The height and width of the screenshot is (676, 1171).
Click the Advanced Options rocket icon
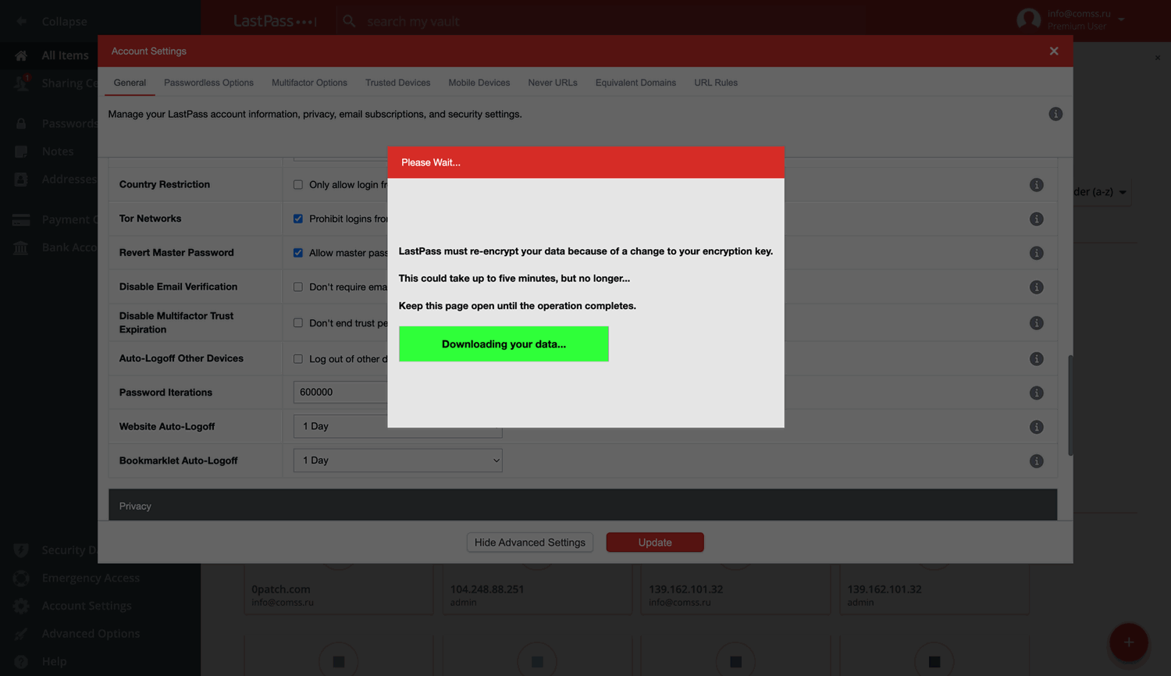[x=21, y=633]
